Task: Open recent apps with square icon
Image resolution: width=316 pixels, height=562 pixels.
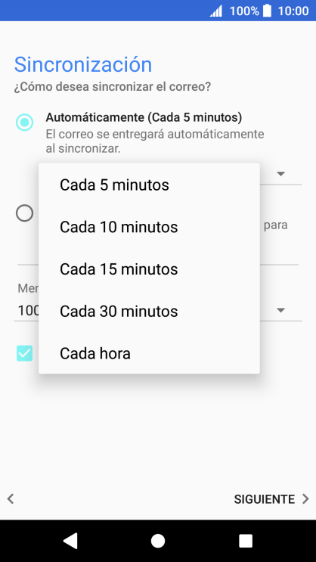Action: point(246,541)
